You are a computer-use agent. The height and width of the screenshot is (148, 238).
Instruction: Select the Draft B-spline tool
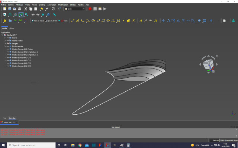point(113,21)
